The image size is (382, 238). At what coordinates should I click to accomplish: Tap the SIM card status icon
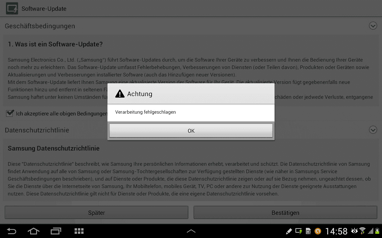point(309,231)
